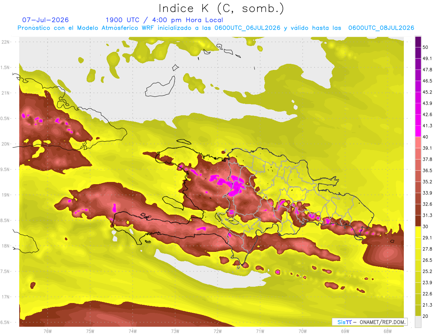
Task: Click the light gray legend swatch below 20
Action: coord(418,321)
